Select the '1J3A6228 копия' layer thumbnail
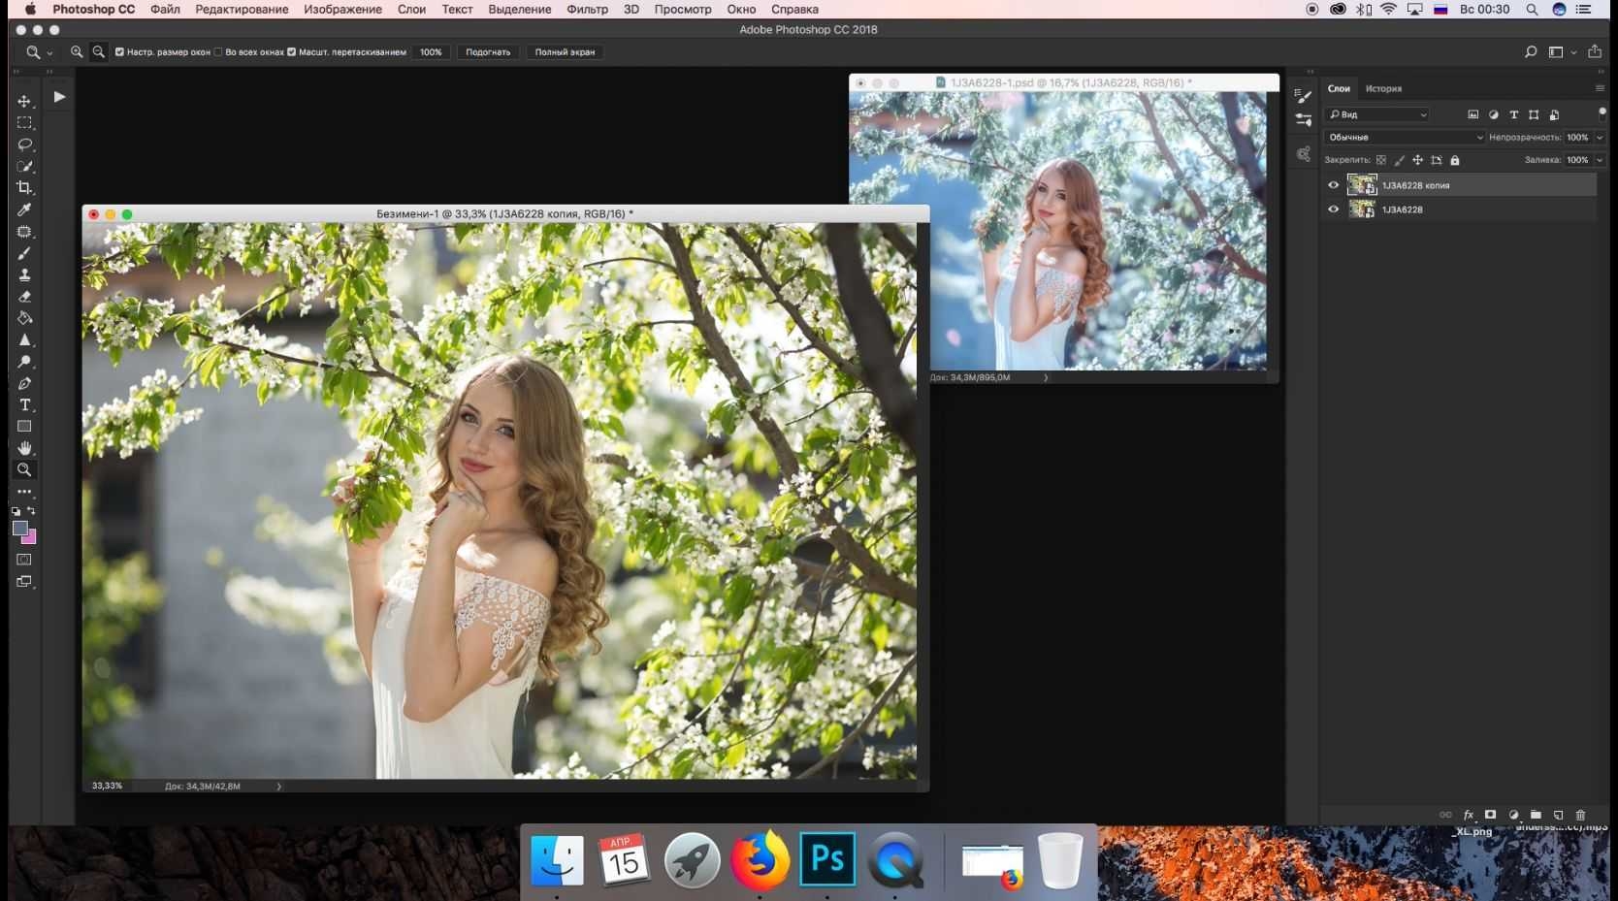 (x=1362, y=185)
